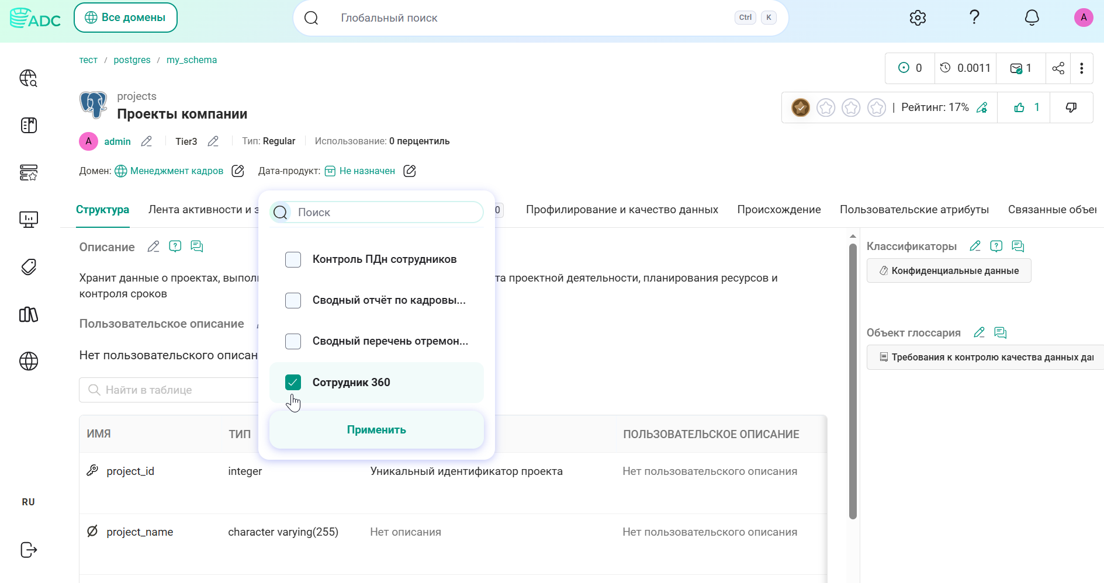The height and width of the screenshot is (583, 1104).
Task: Open the starred list sidebar icon
Action: pos(29,172)
